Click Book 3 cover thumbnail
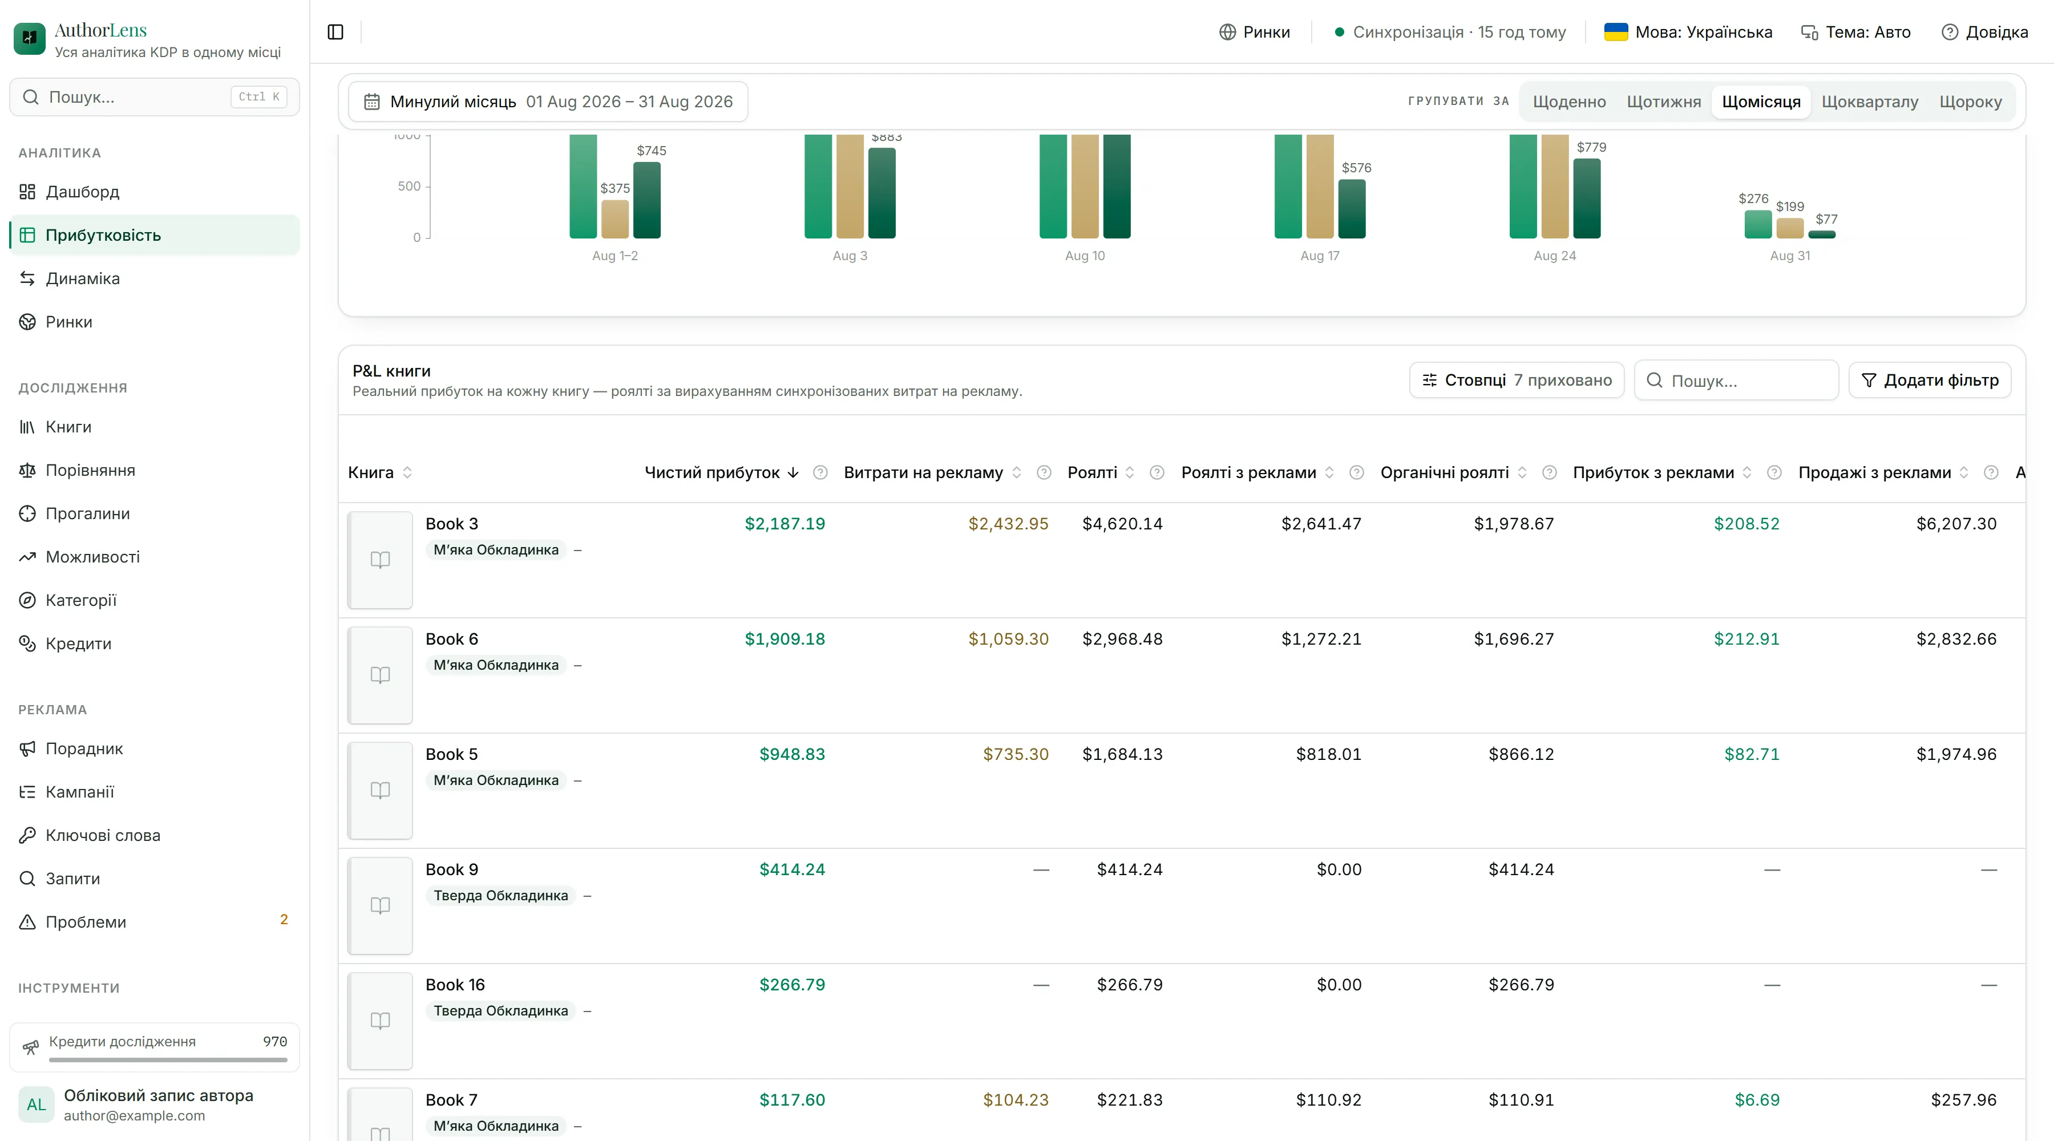Viewport: 2054px width, 1141px height. 381,560
